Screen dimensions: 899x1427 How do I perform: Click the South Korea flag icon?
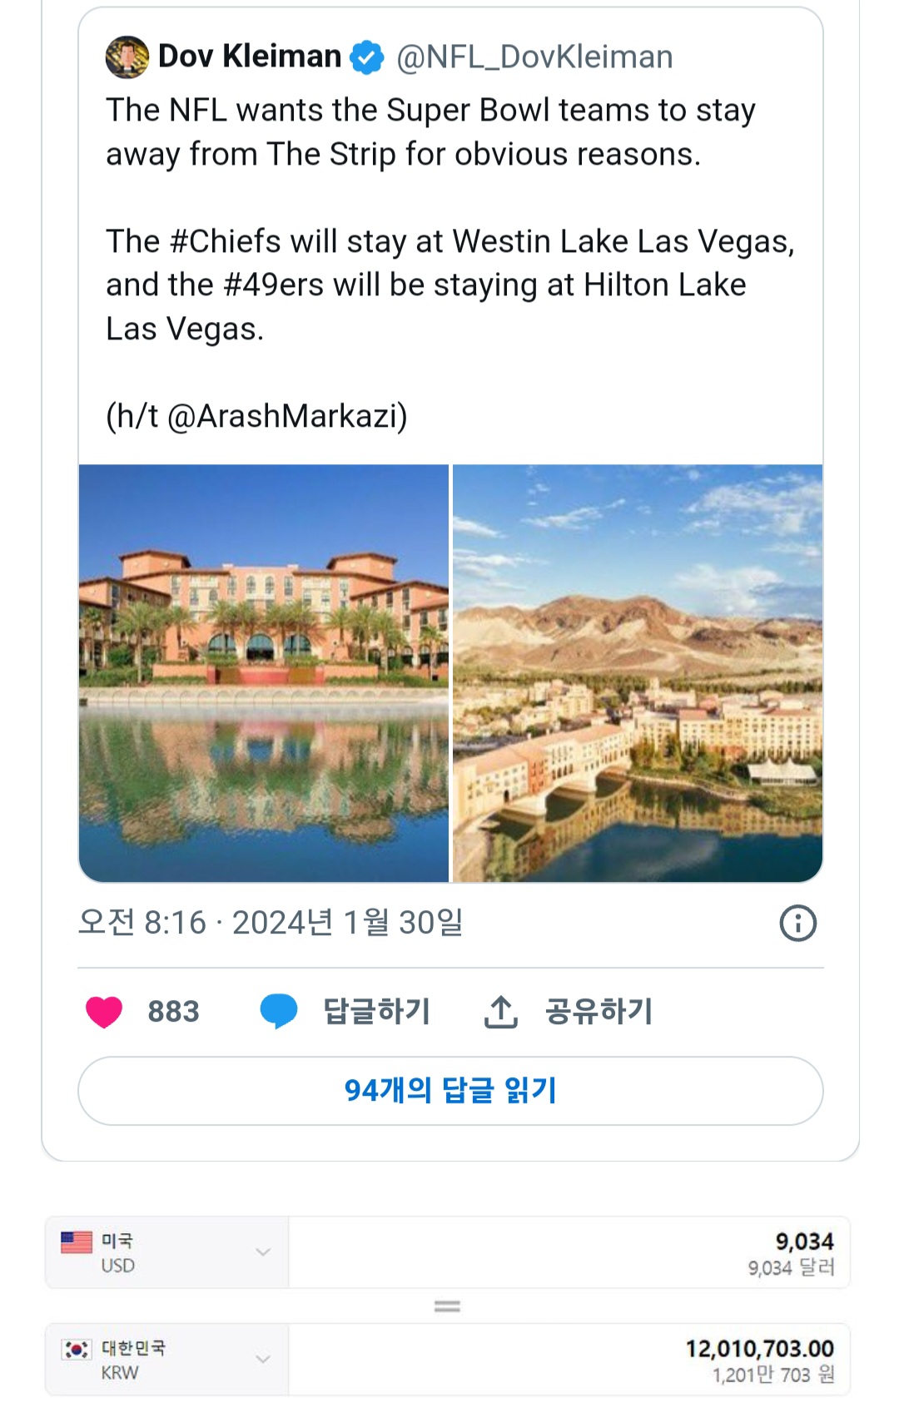coord(77,1350)
